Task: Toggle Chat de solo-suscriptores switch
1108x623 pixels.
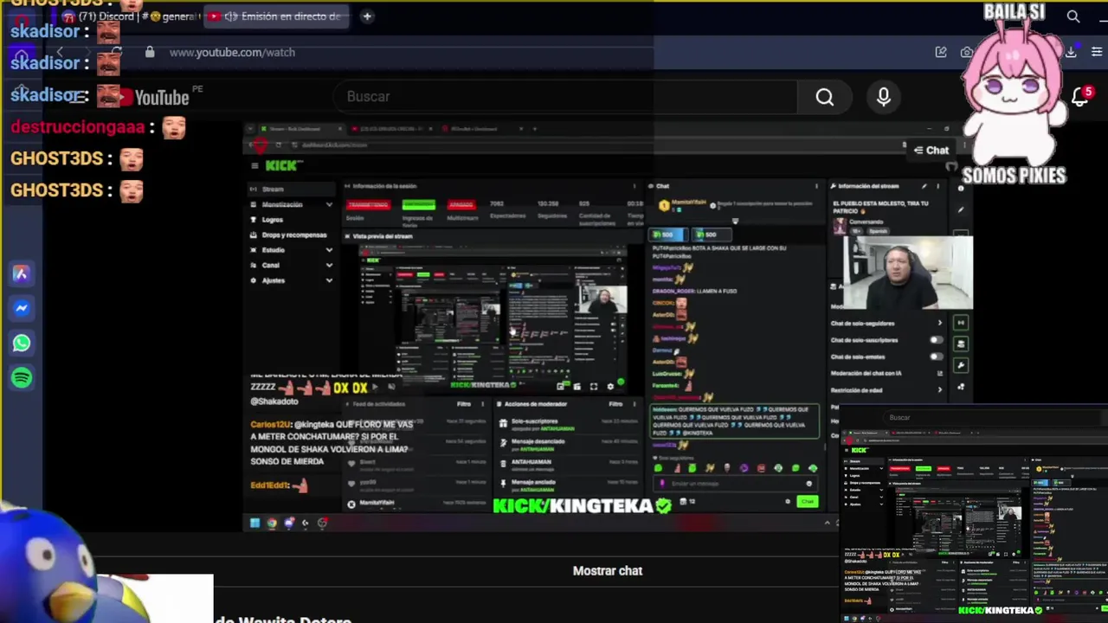Action: (x=935, y=340)
